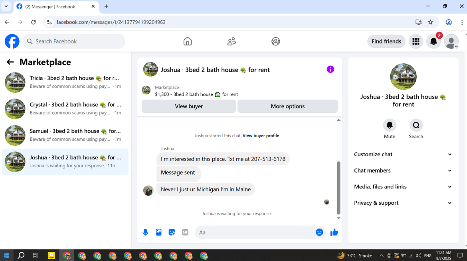Open the Windows Start menu
Screen dimensions: 467x261
coord(6,255)
